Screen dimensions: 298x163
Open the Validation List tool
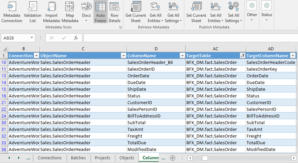click(x=33, y=12)
